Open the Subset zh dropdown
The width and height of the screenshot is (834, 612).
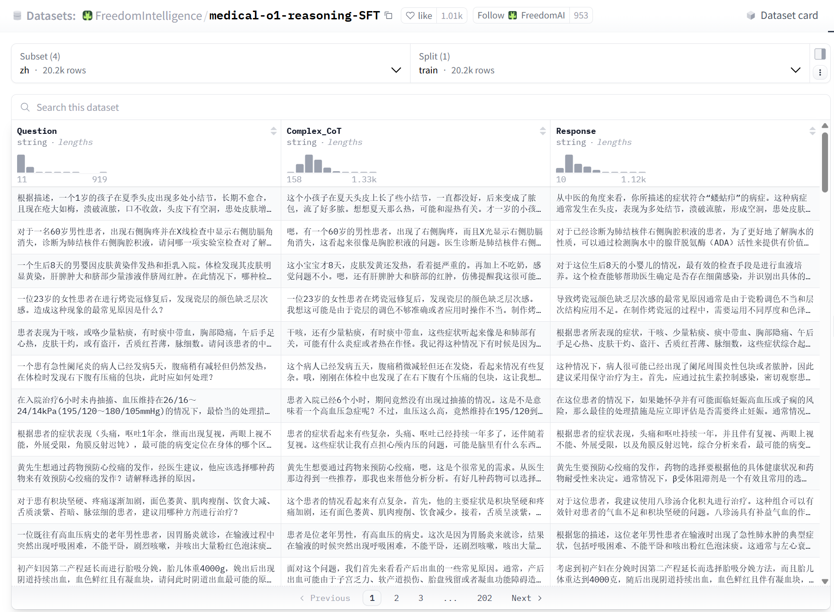(x=211, y=64)
